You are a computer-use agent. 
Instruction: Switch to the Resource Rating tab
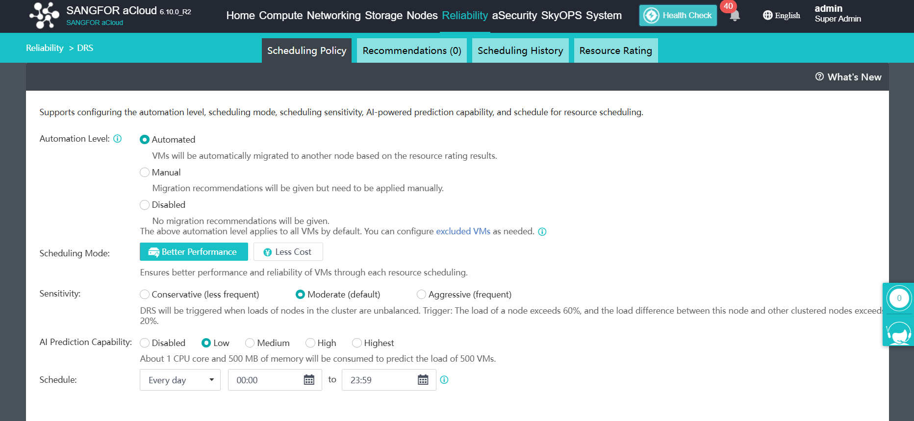(616, 50)
